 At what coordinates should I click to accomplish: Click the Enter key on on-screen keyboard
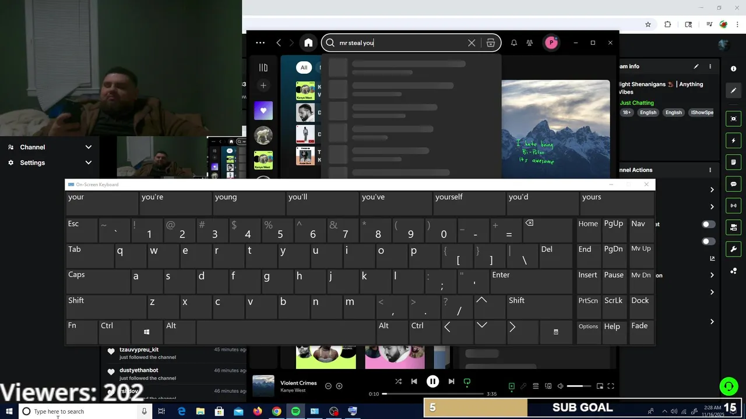531,282
